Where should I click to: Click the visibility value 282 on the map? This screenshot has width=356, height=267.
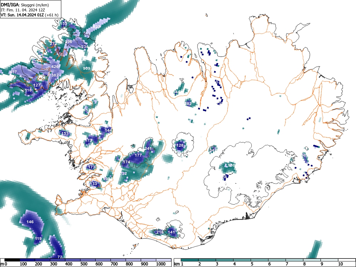(x=188, y=104)
